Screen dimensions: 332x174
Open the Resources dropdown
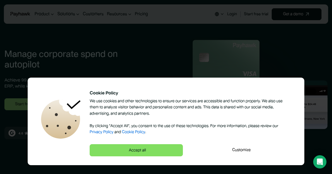coord(117,14)
